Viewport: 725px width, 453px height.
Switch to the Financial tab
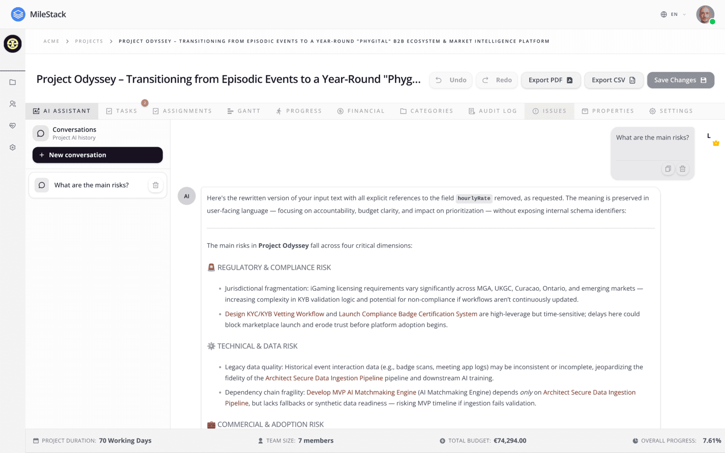361,111
